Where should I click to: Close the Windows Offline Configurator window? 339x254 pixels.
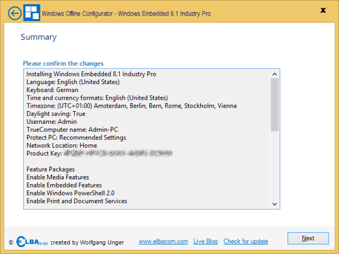tap(323, 10)
